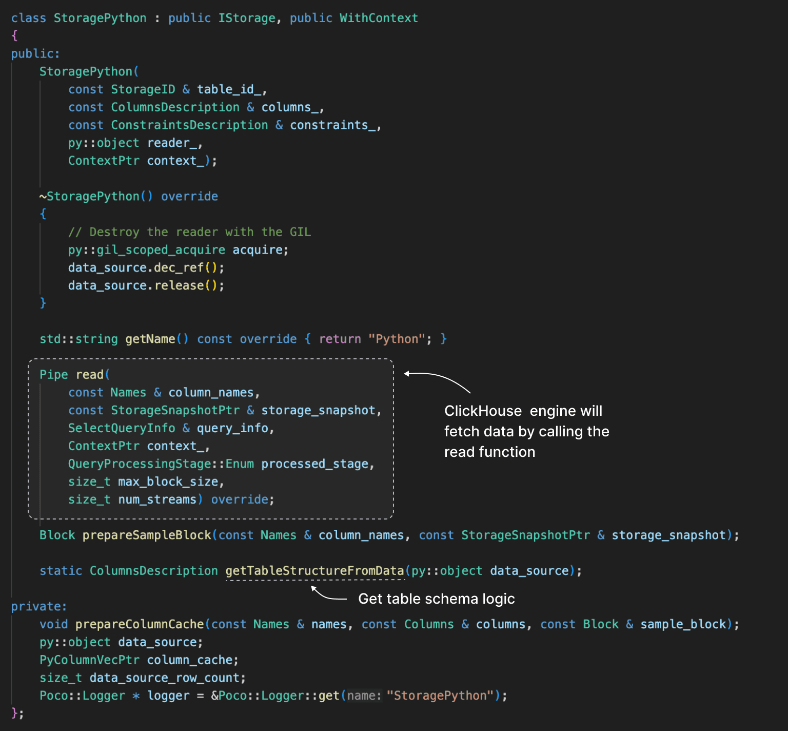Click the dec_ref method call

179,267
